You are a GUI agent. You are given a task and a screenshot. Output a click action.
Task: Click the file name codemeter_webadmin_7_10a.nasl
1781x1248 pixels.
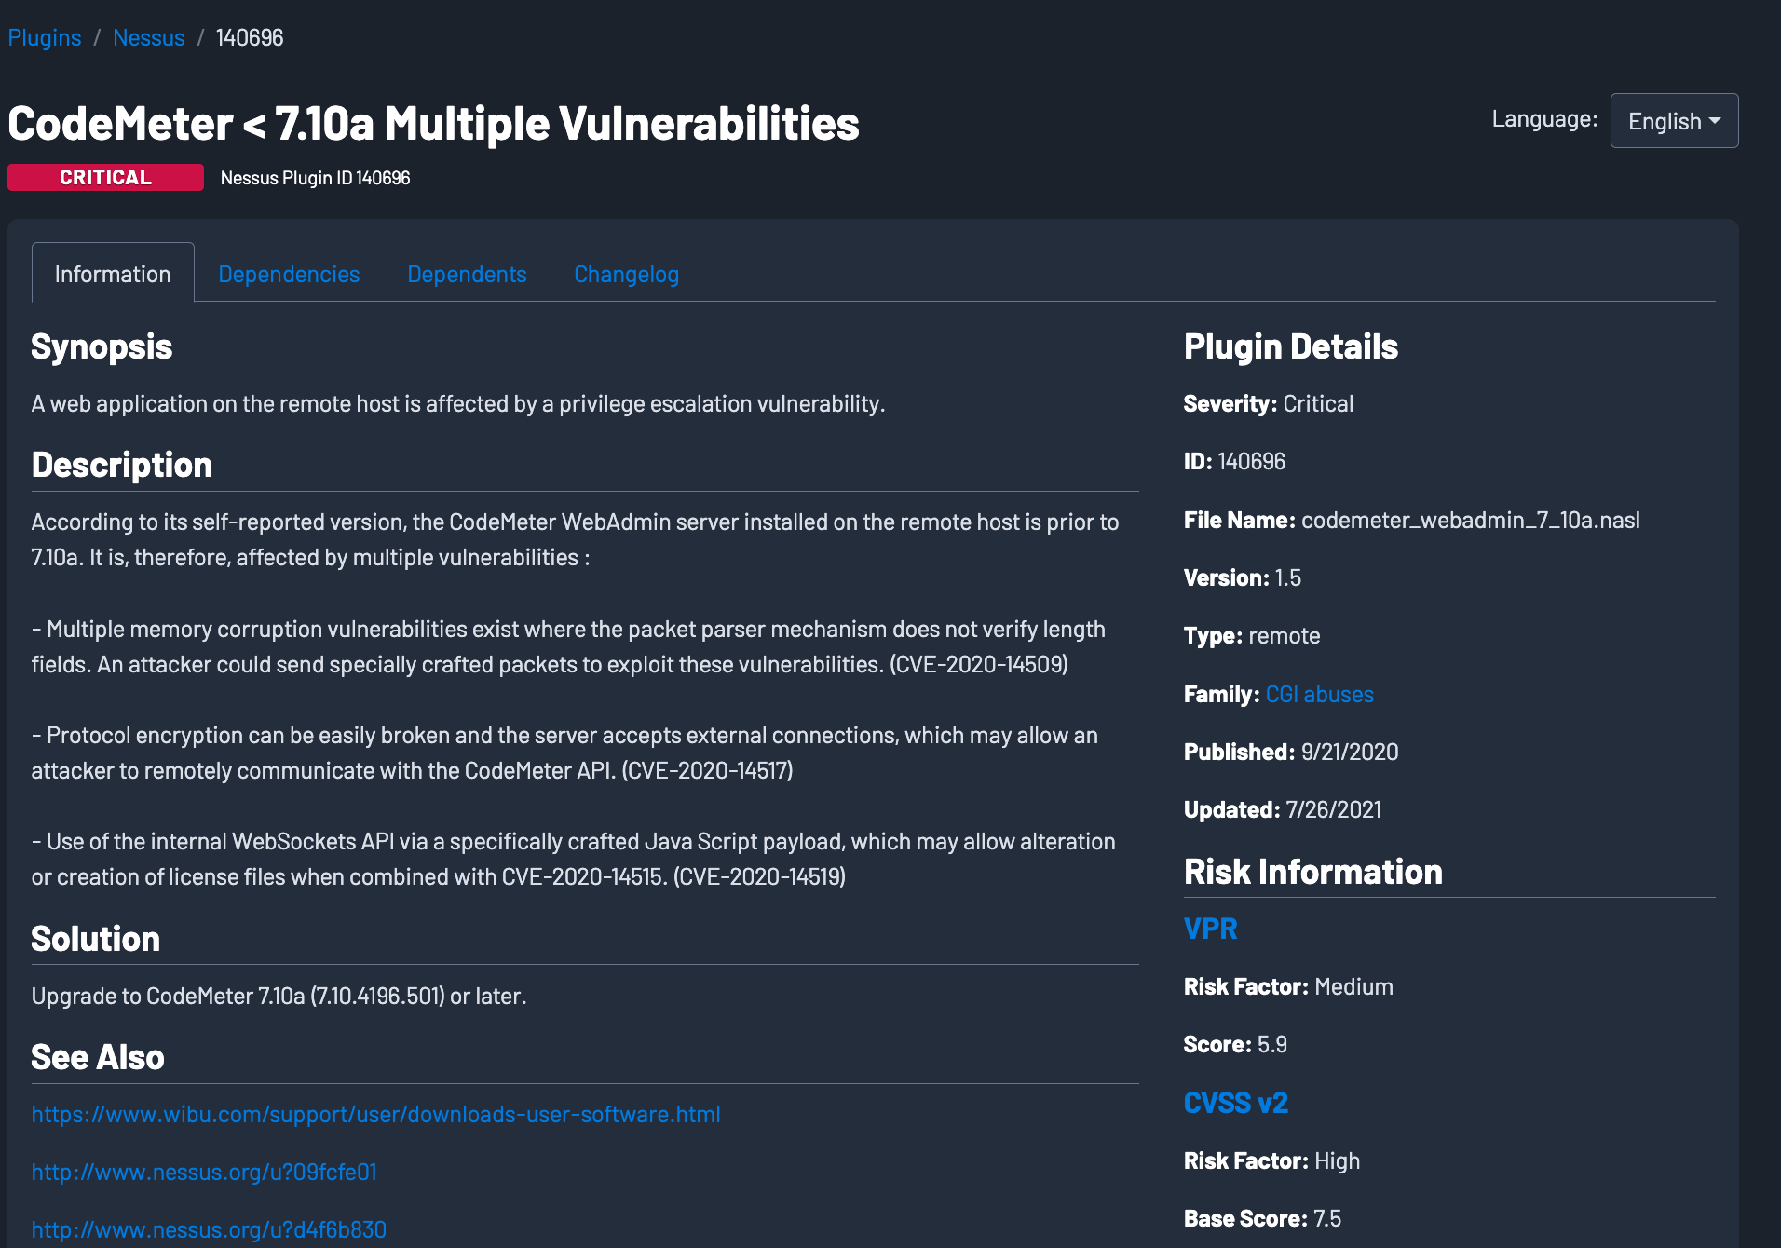[x=1470, y=520]
